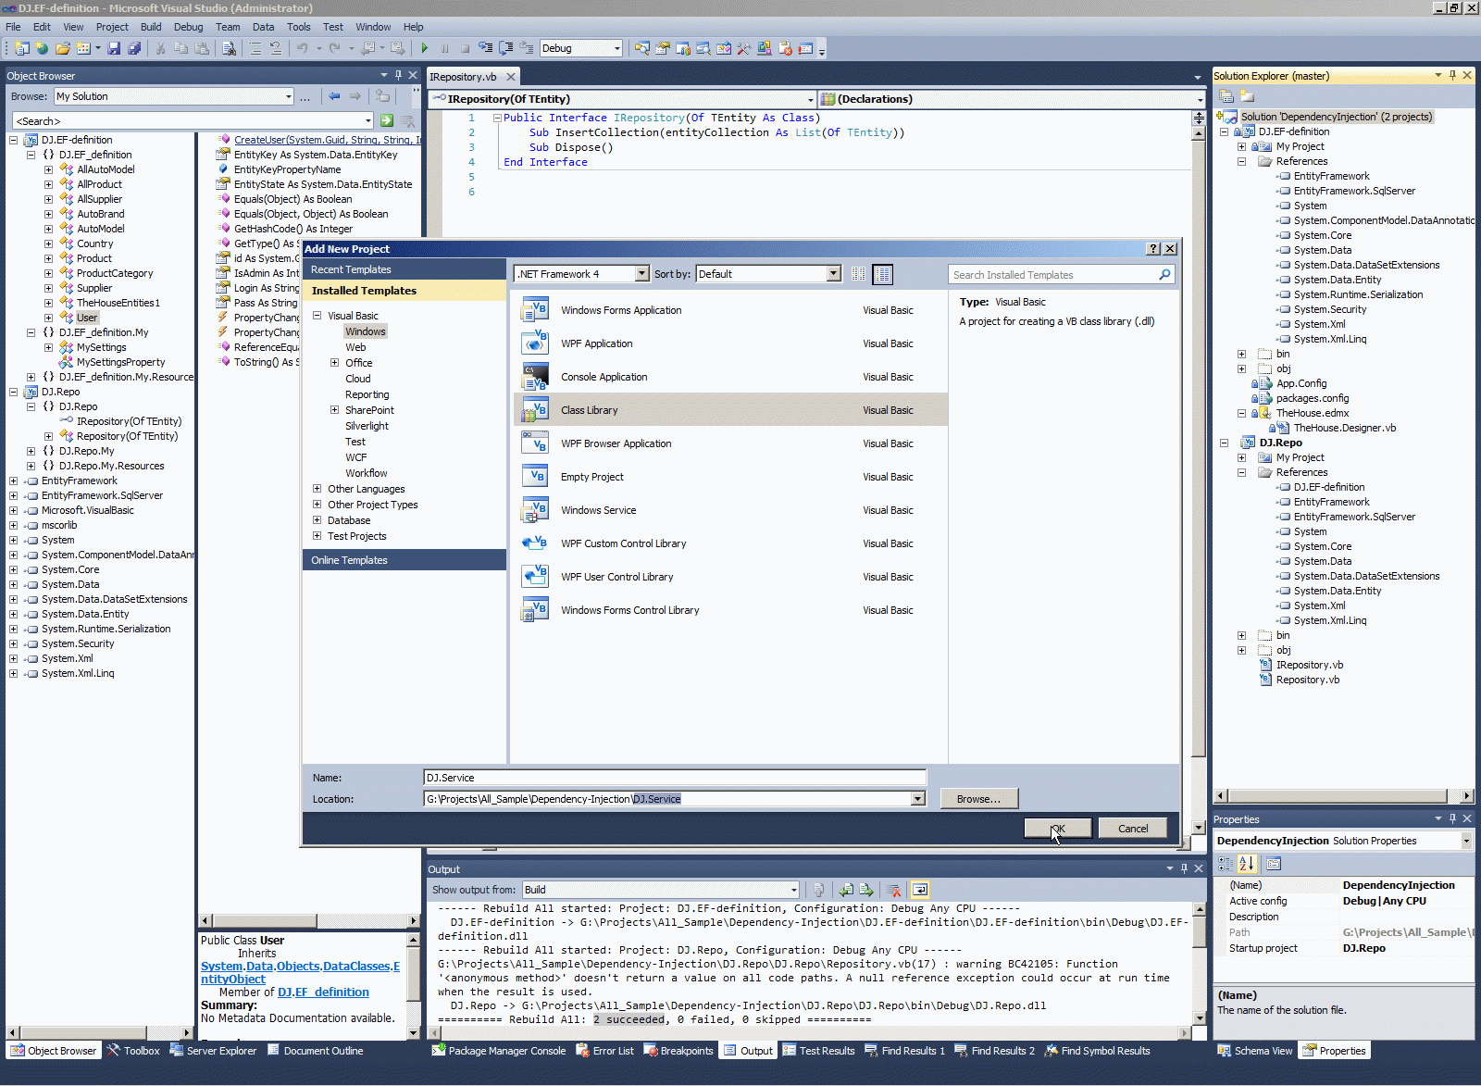
Task: Click the search magnifier in Installed Templates box
Action: [1164, 274]
